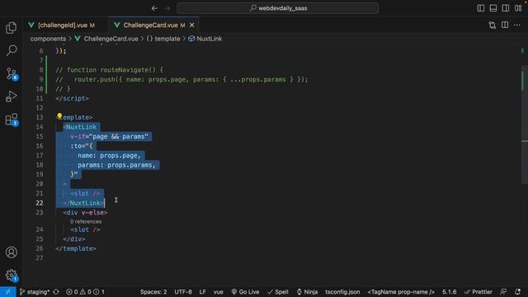
Task: Open the Explorer view in activity bar
Action: [11, 27]
